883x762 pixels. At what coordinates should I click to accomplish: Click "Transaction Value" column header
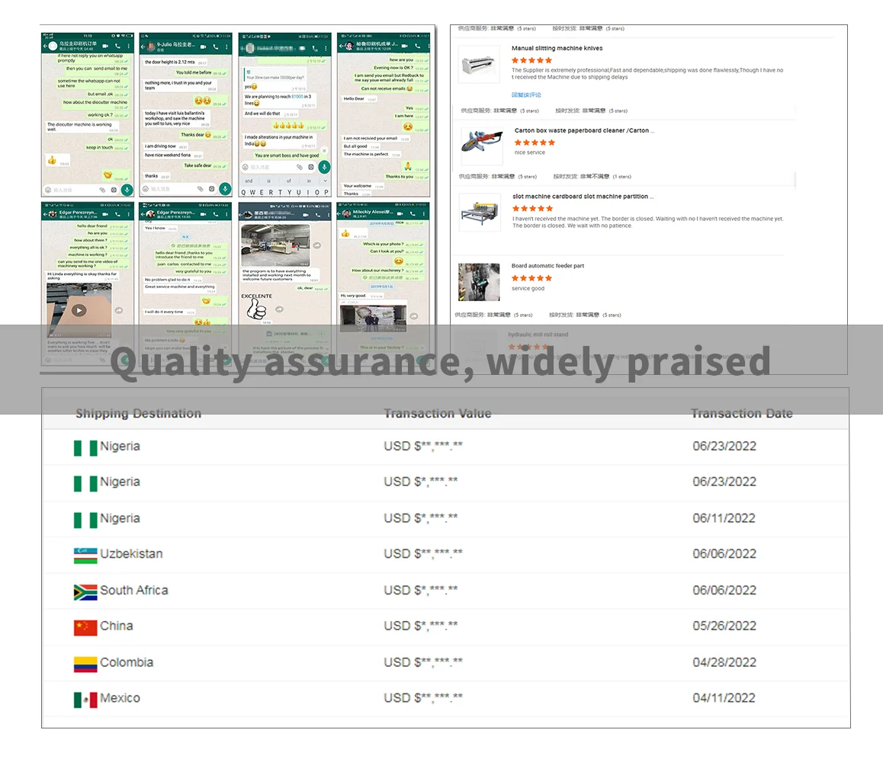point(438,414)
